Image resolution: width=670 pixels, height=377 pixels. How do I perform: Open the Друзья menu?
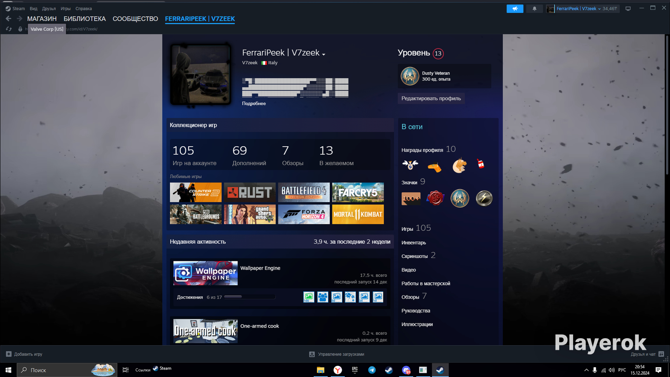[x=49, y=9]
